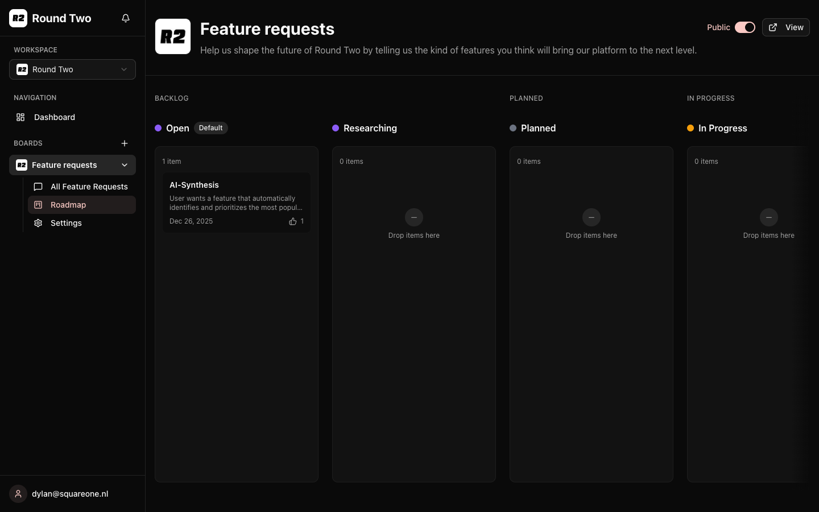The width and height of the screenshot is (819, 512).
Task: Select the Dashboard navigation item
Action: [55, 117]
